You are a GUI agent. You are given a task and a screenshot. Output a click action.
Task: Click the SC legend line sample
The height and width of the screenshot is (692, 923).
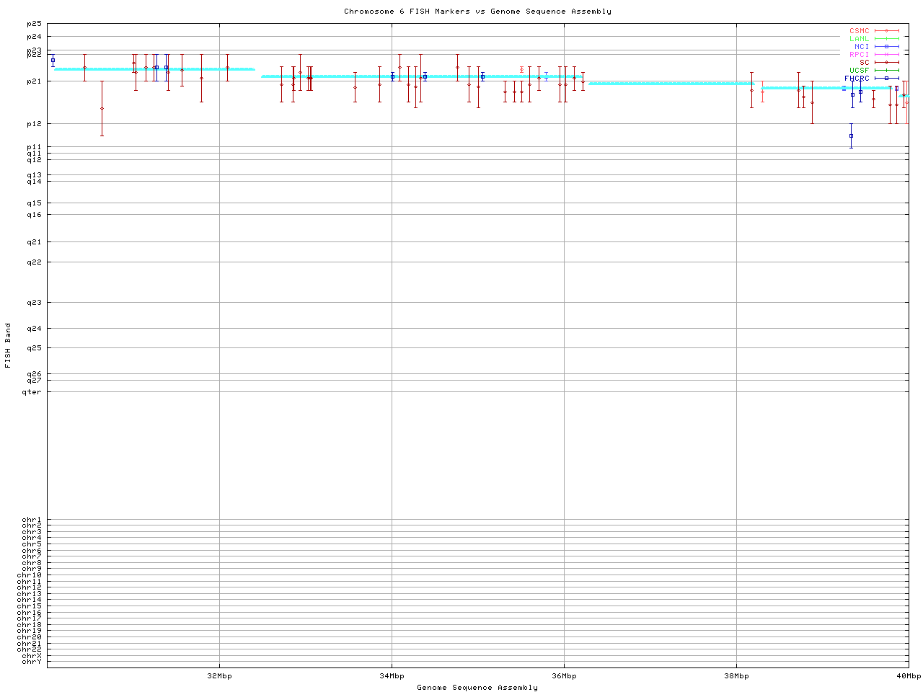886,63
